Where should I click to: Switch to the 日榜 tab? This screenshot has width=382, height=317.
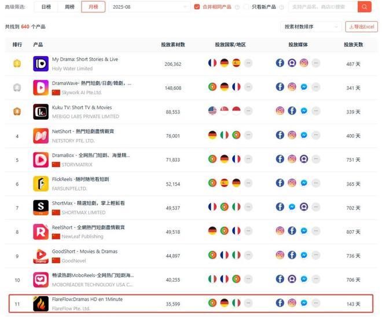(46, 7)
